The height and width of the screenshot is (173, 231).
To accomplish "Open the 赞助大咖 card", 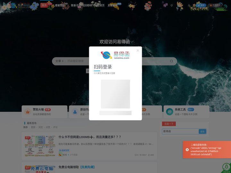I will [x=45, y=112].
